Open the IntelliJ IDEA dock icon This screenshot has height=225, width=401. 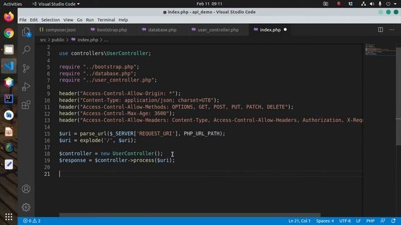click(9, 99)
